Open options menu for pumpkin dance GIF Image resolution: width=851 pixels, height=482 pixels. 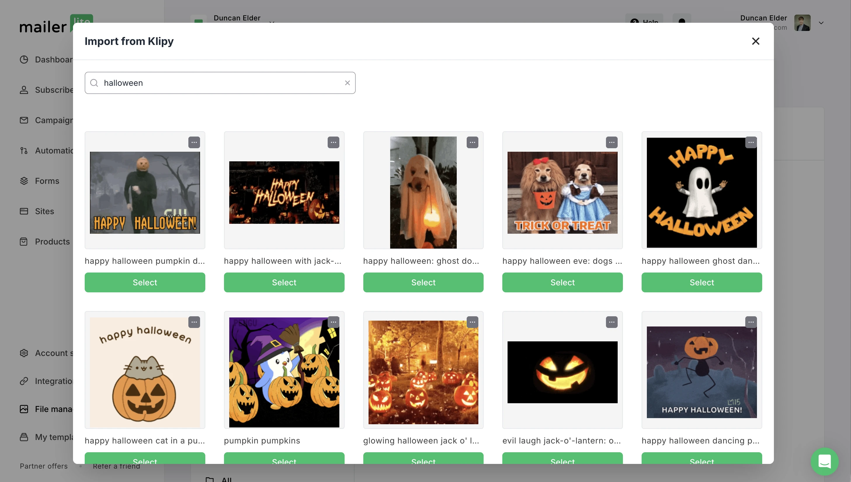coord(194,142)
